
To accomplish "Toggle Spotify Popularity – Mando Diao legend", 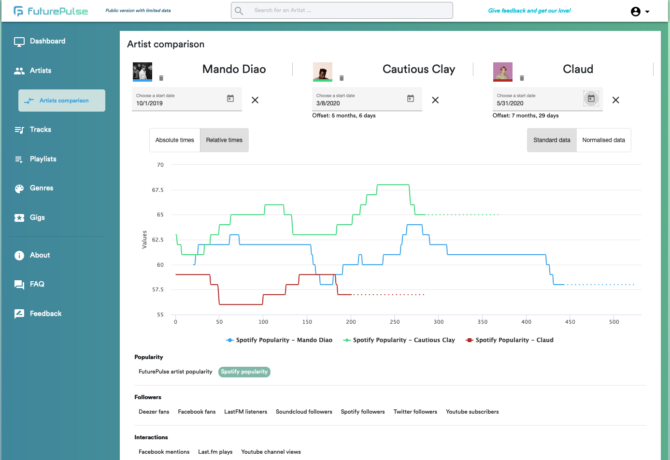I will pyautogui.click(x=279, y=340).
